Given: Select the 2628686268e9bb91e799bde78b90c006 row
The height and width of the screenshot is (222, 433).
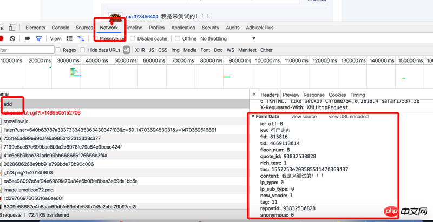Looking at the screenshot, I should tap(124, 164).
